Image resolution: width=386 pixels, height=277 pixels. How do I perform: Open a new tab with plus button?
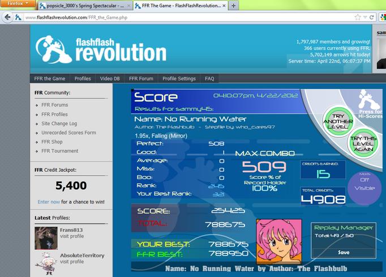tap(233, 6)
